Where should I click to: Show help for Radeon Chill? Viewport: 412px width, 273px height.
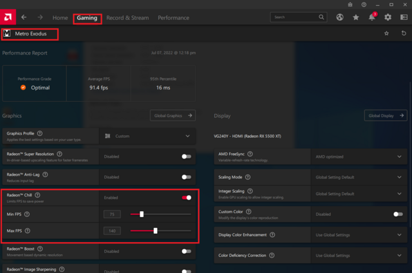click(37, 195)
